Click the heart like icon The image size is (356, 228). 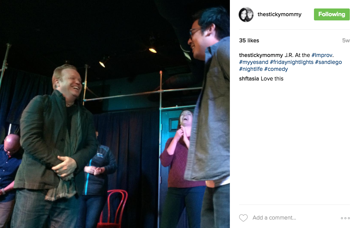tap(243, 218)
